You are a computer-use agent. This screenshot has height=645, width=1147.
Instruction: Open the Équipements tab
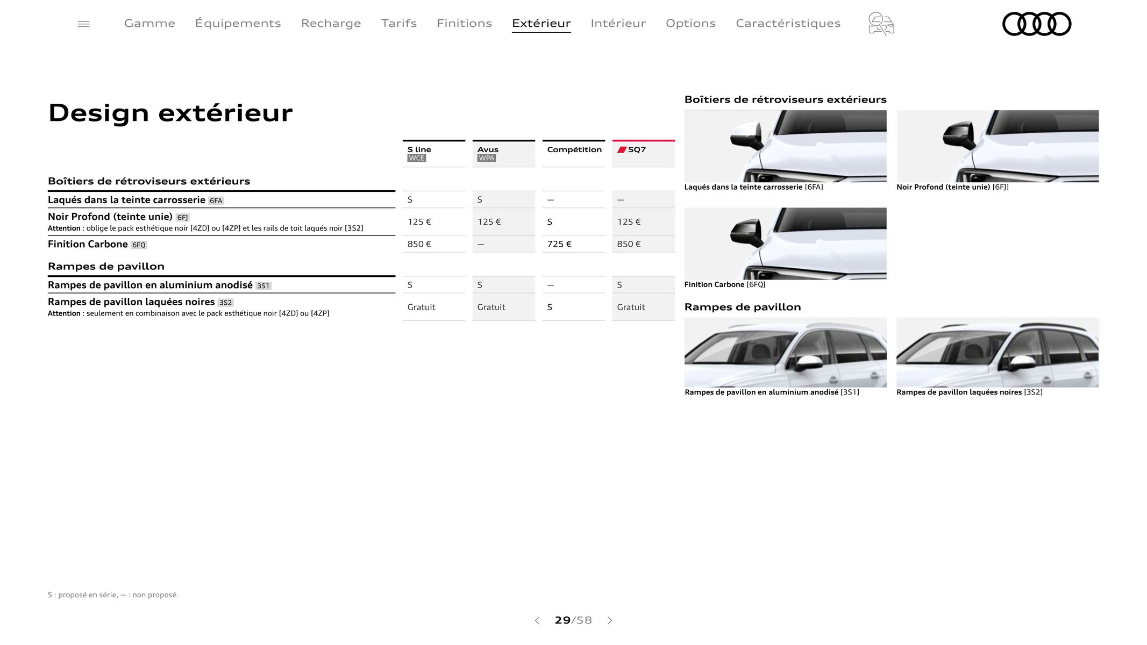pyautogui.click(x=238, y=23)
